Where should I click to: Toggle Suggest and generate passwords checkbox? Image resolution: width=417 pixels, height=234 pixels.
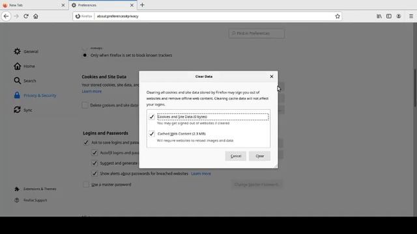[94, 163]
